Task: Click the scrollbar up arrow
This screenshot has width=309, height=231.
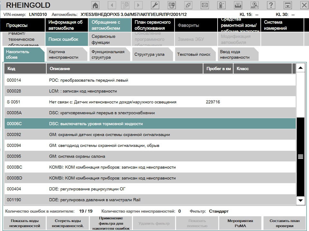Action: pos(301,68)
